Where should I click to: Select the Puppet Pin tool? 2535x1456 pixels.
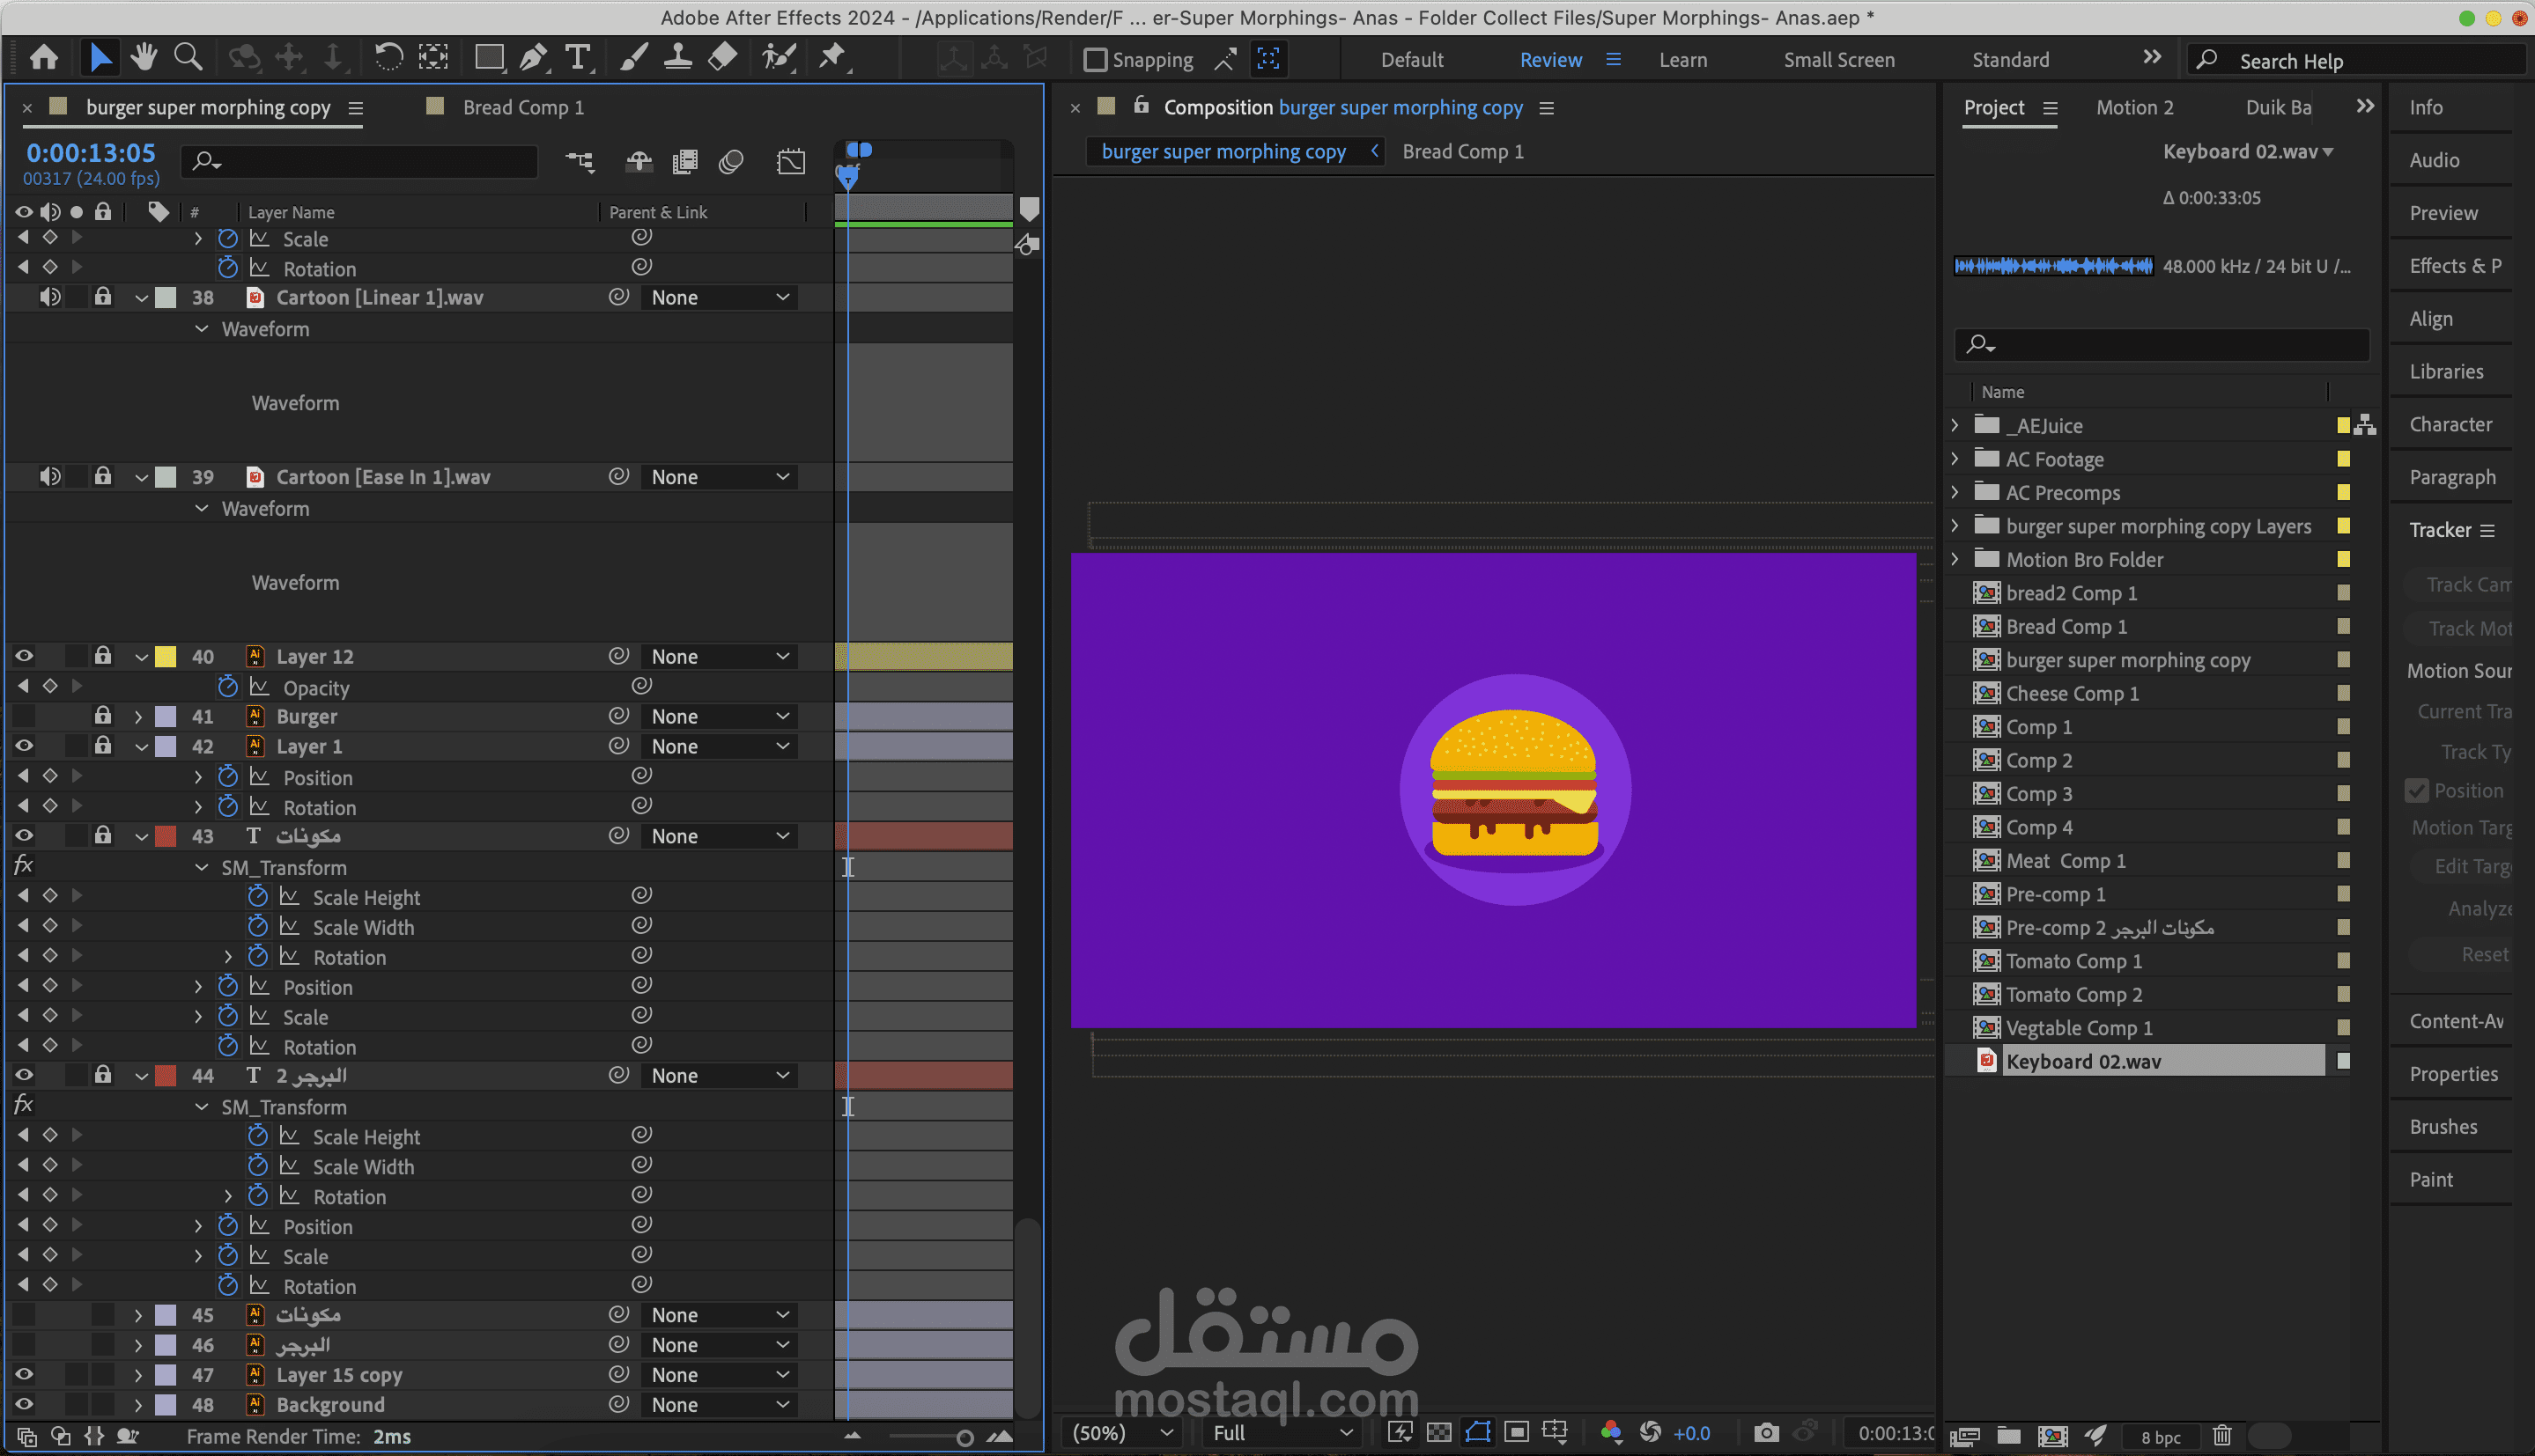(831, 58)
